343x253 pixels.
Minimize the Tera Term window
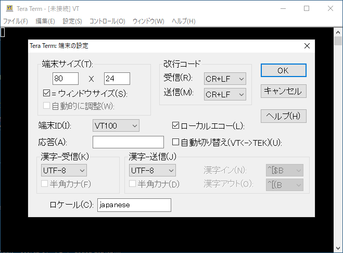click(x=283, y=8)
